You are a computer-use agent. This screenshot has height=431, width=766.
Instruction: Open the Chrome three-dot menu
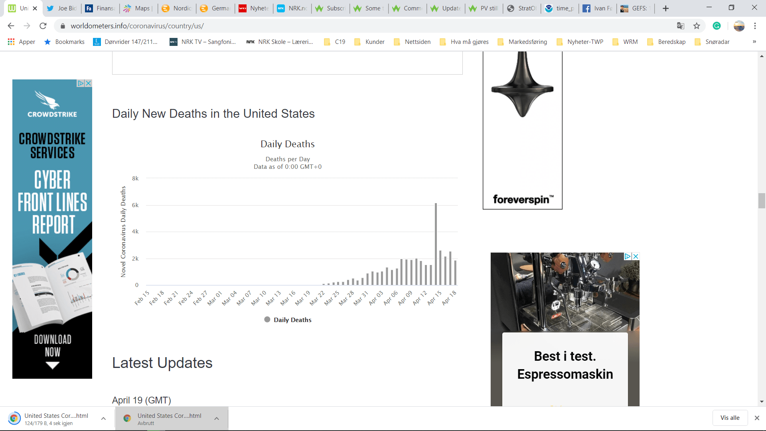755,26
